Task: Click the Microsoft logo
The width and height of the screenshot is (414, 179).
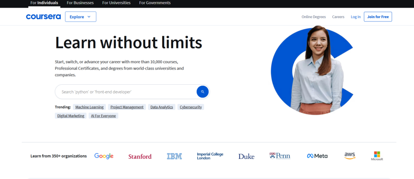Action: (x=377, y=156)
